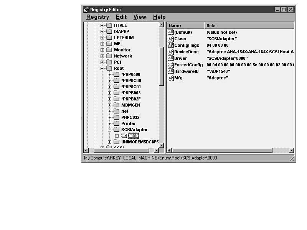Click the tree pane scroll down arrow
Screen dimensions: 307x230
[x=162, y=145]
